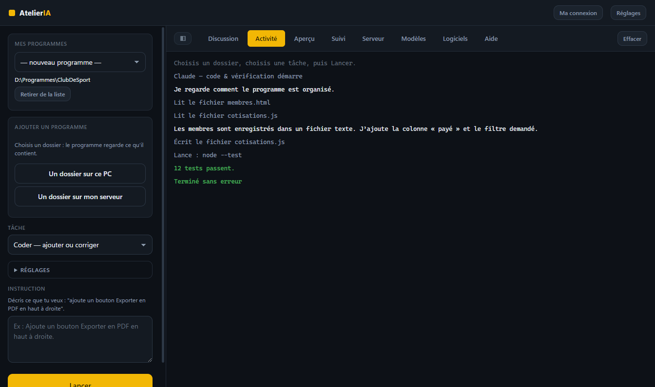Open Ma connexion
The width and height of the screenshot is (655, 387).
tap(578, 13)
